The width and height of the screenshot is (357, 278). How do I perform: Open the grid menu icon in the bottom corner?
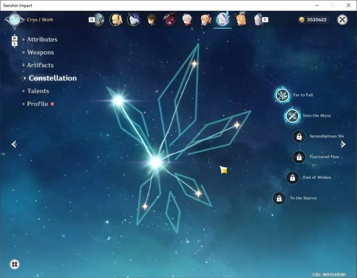(x=15, y=264)
